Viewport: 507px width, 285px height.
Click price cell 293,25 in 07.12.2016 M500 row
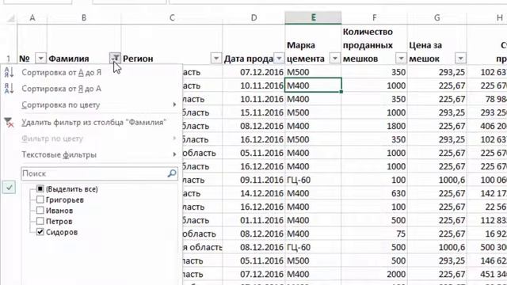[436, 72]
